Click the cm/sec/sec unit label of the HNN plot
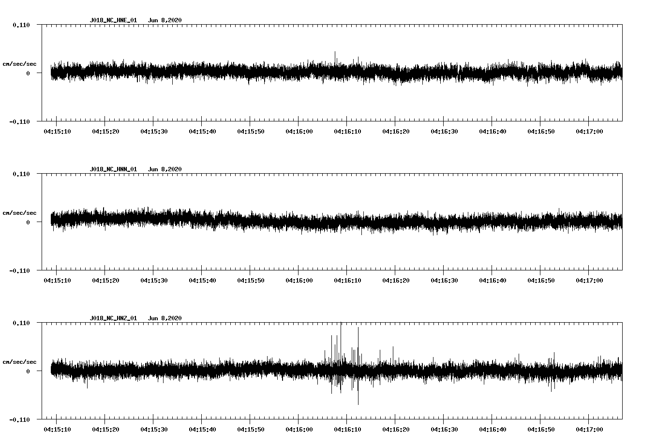 click(x=19, y=213)
